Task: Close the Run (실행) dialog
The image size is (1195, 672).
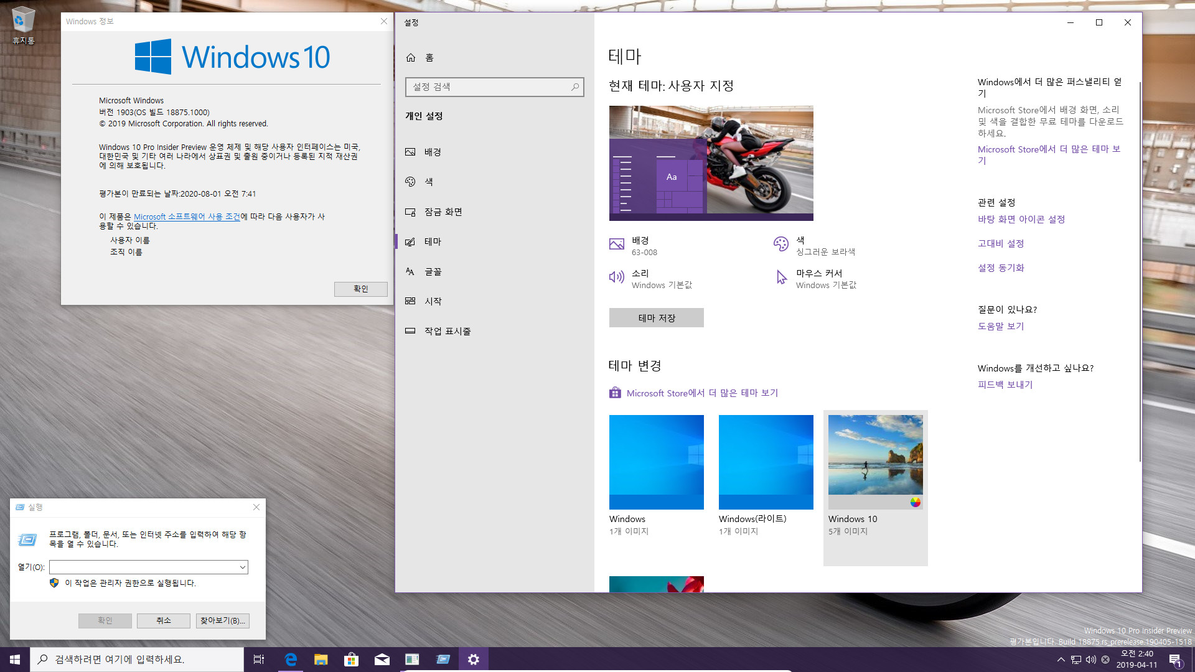Action: coord(256,508)
